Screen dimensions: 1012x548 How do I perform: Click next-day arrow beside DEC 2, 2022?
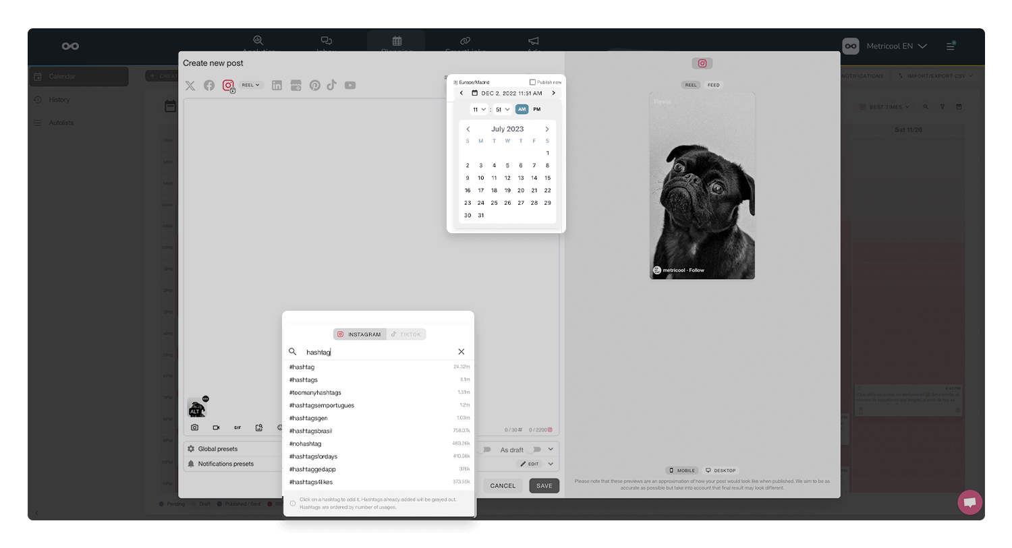[554, 93]
